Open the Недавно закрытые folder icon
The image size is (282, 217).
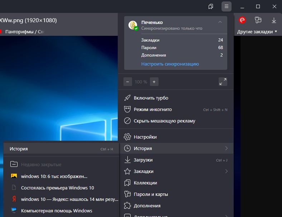point(14,164)
